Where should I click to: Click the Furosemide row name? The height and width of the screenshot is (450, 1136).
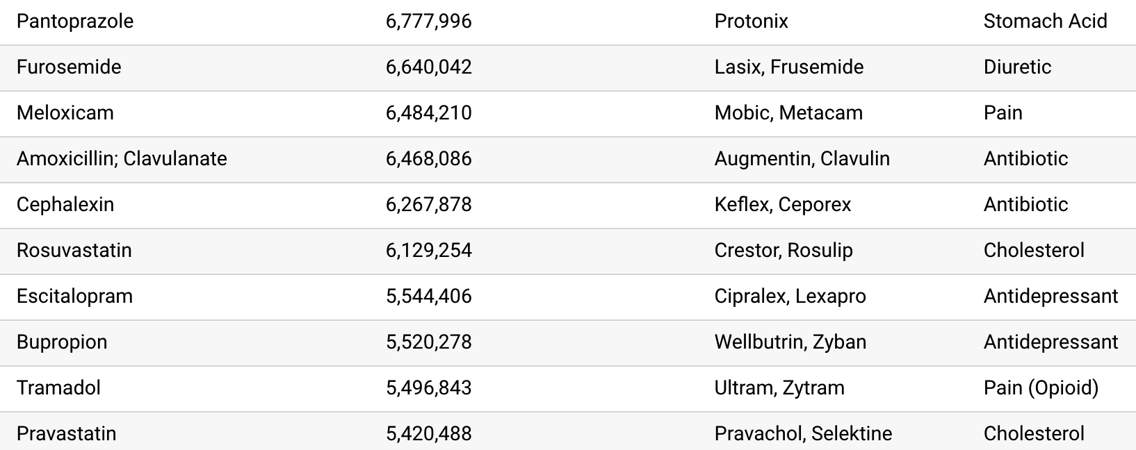point(69,67)
